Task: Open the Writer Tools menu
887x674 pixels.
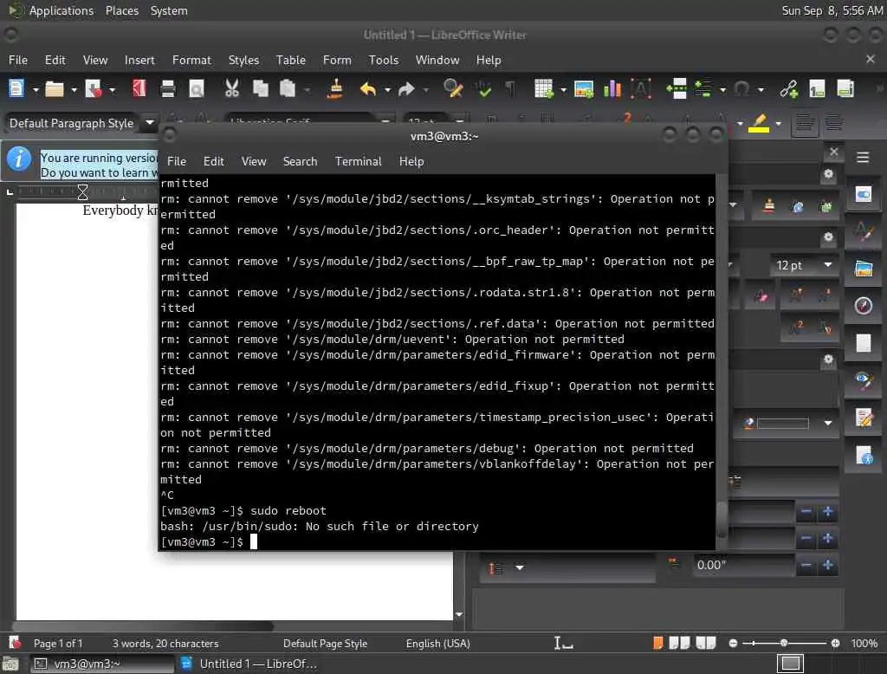Action: point(384,60)
